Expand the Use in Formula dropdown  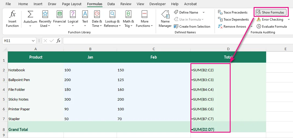[x=203, y=20]
